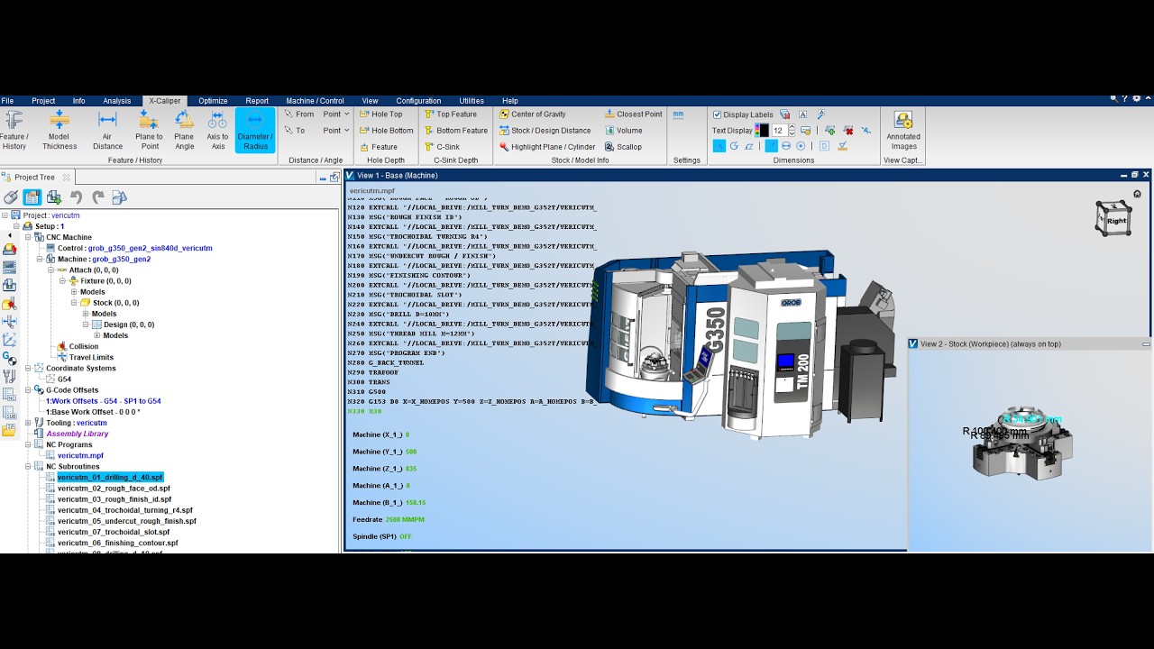The height and width of the screenshot is (649, 1154).
Task: Click the delete dimension icon with red X
Action: [x=848, y=131]
